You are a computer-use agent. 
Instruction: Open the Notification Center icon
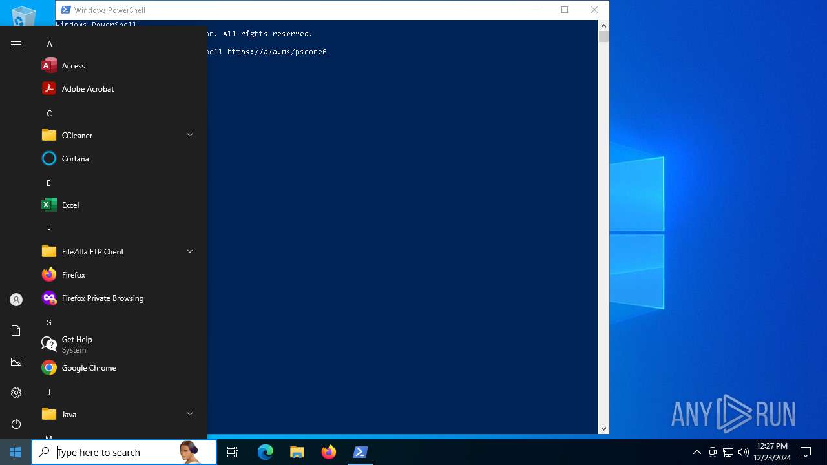pos(806,452)
